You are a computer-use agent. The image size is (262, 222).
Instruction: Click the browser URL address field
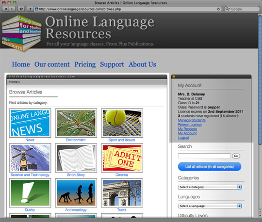pos(128,9)
